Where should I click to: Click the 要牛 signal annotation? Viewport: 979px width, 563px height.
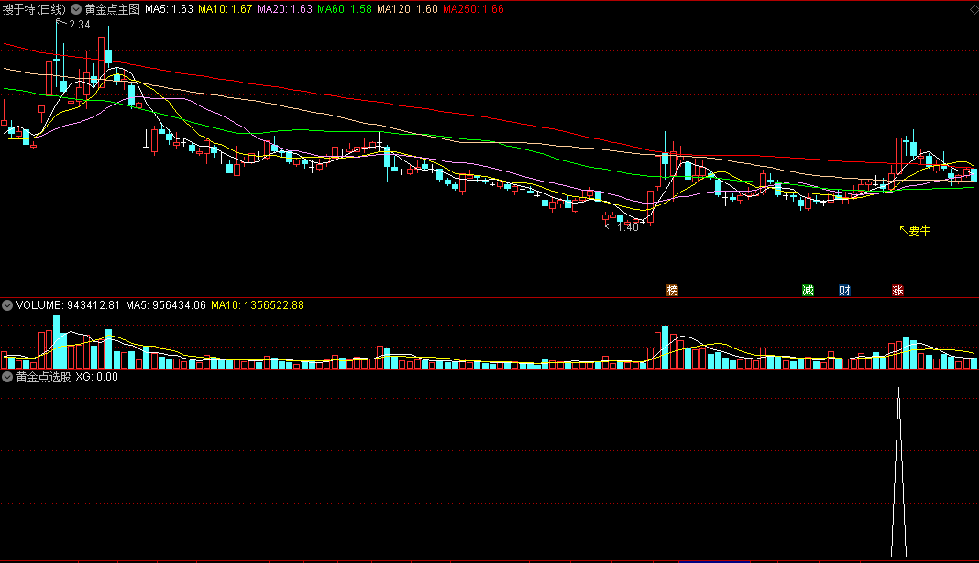coord(919,230)
